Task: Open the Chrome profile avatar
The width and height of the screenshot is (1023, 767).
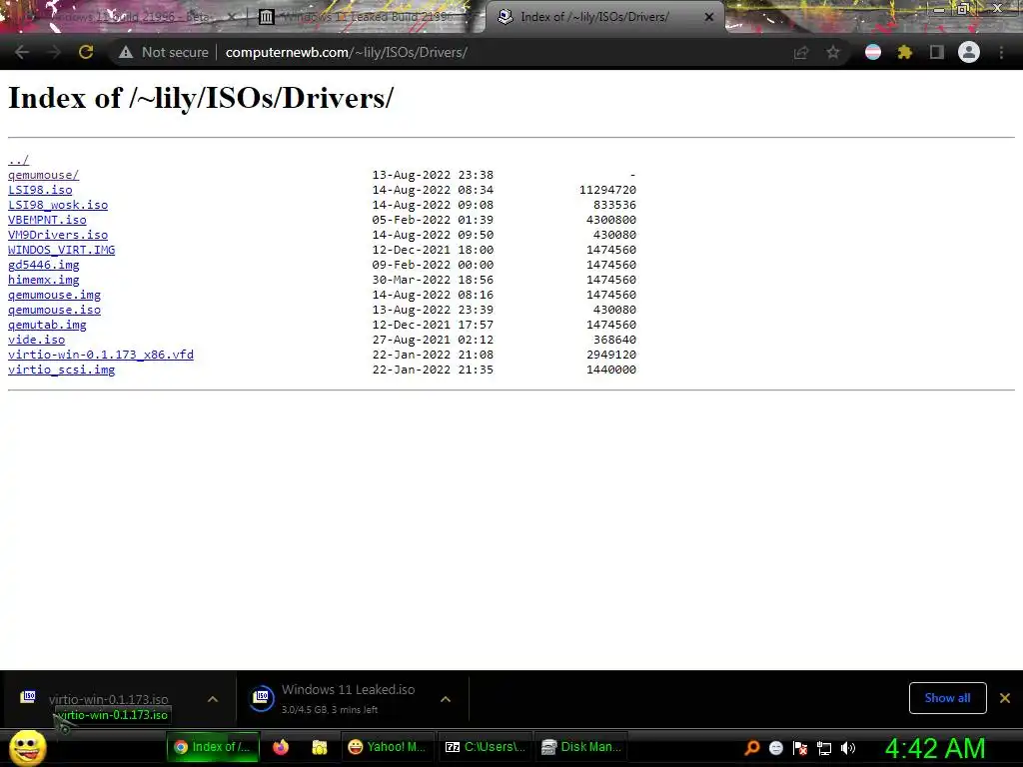Action: 969,52
